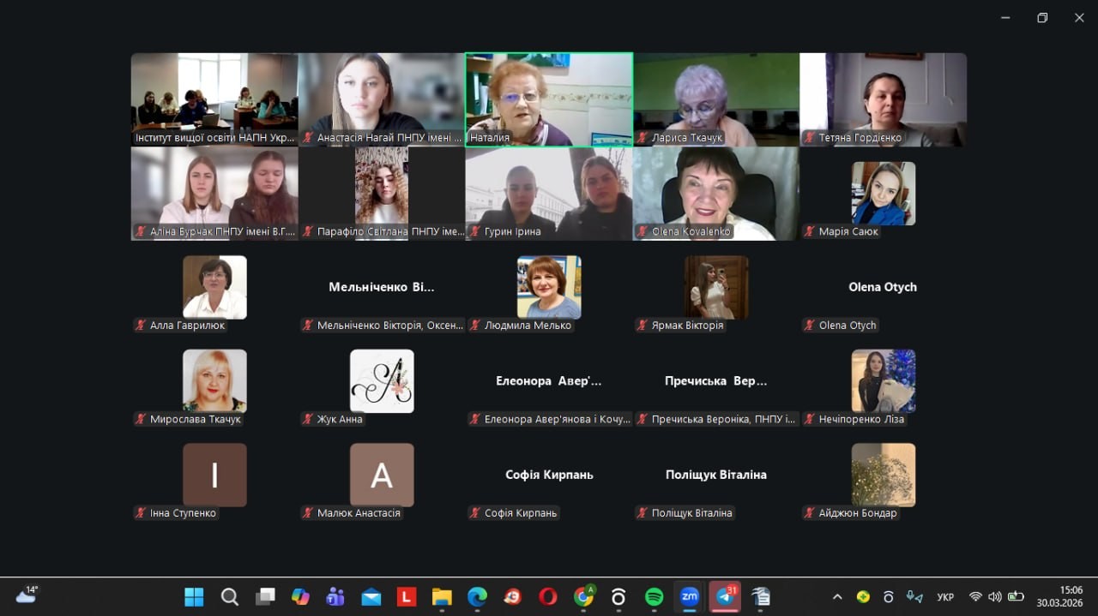Open File Explorer from taskbar
This screenshot has height=616, width=1098.
442,597
